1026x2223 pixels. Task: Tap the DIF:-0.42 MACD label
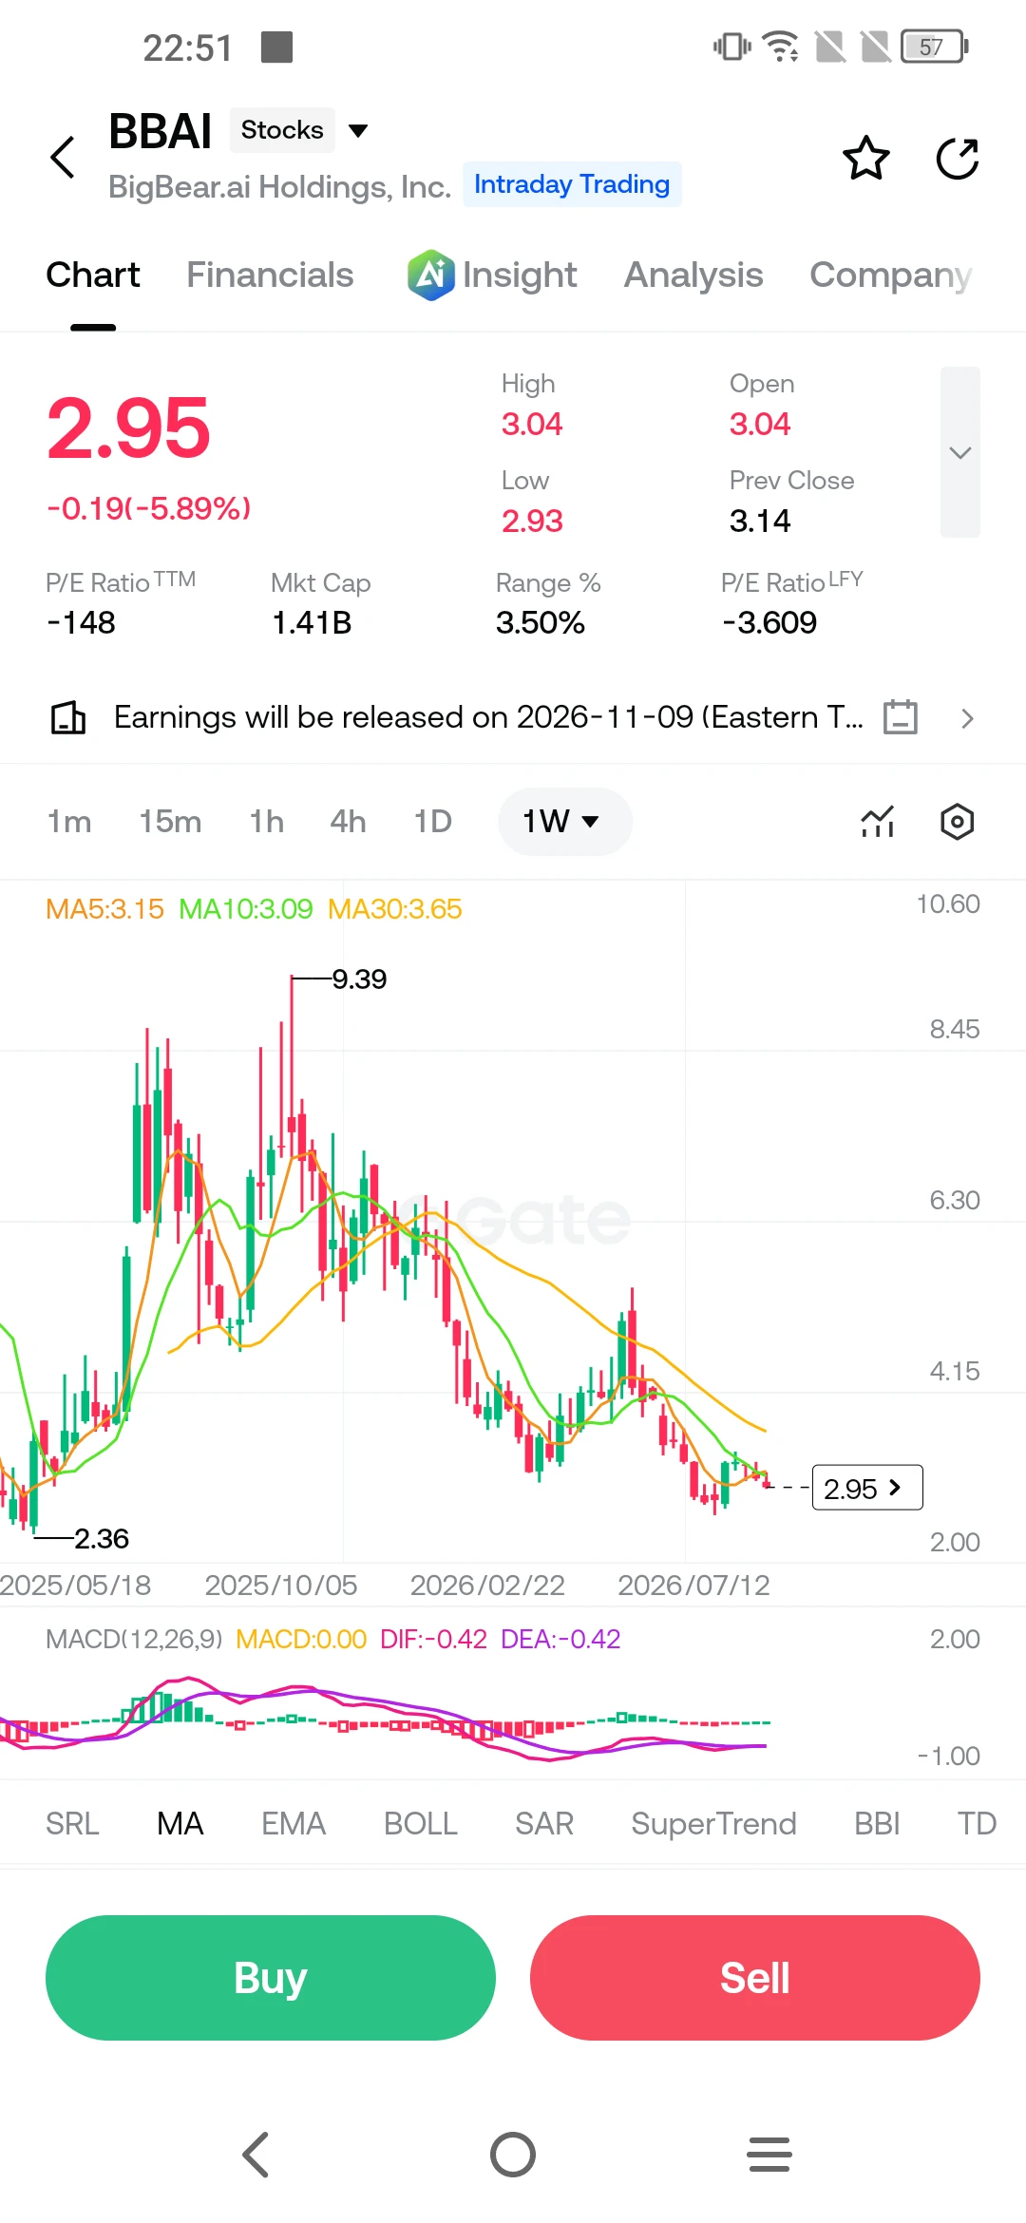pyautogui.click(x=433, y=1639)
